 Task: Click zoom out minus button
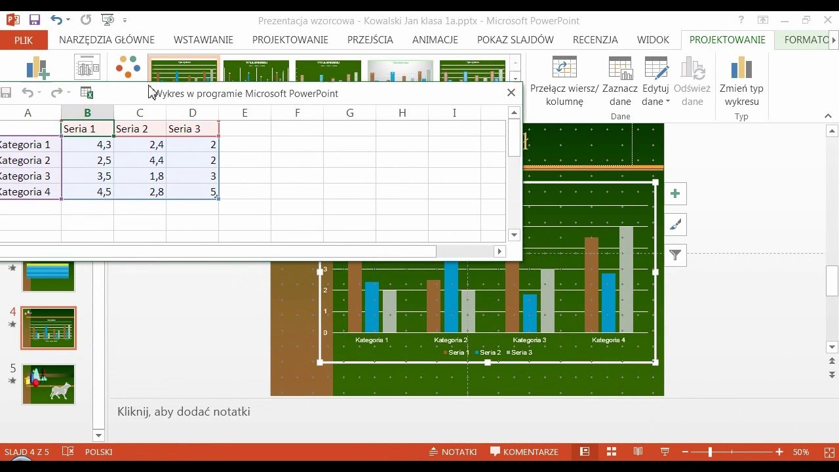pos(685,452)
